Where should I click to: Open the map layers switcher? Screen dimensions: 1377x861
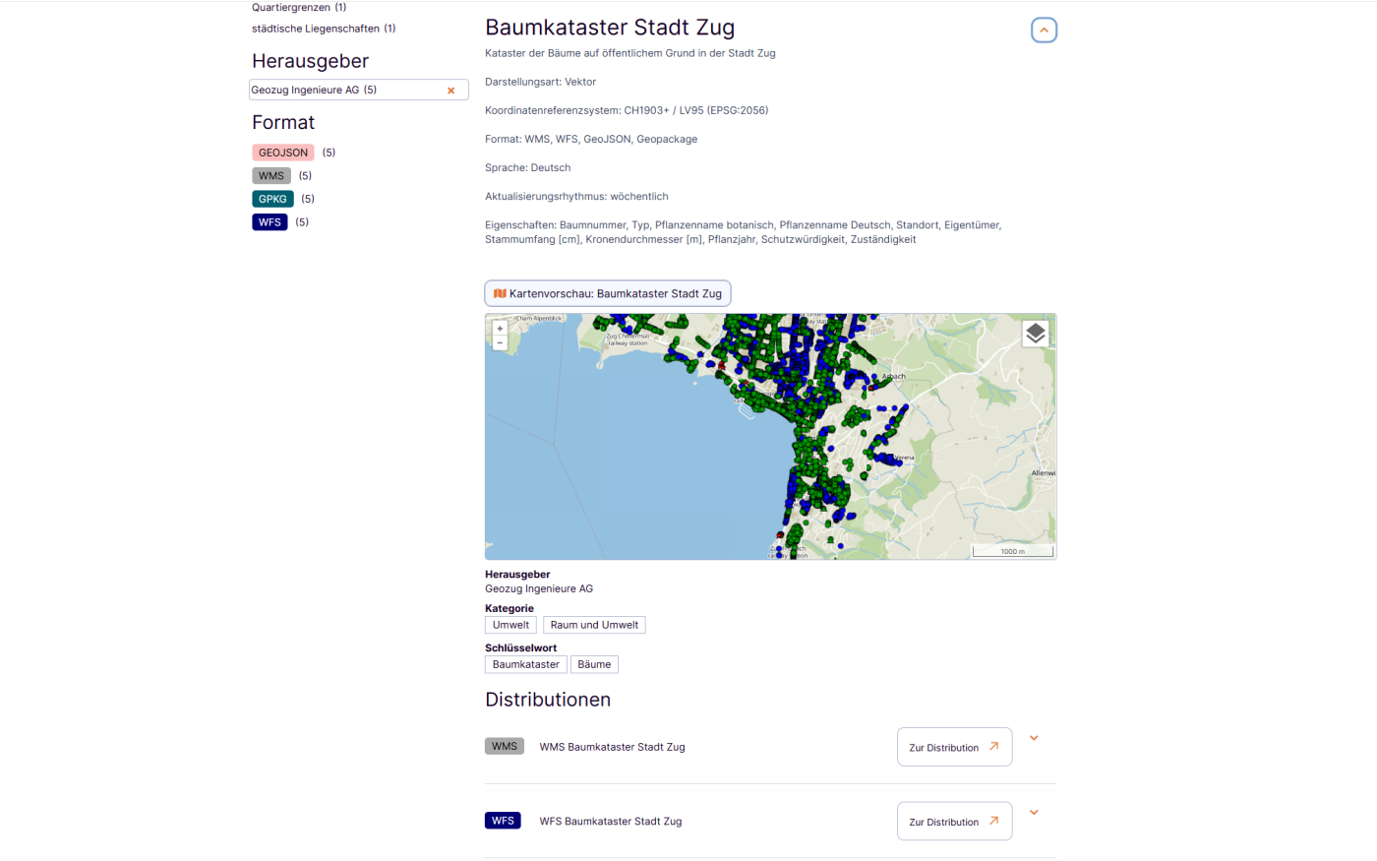1035,335
